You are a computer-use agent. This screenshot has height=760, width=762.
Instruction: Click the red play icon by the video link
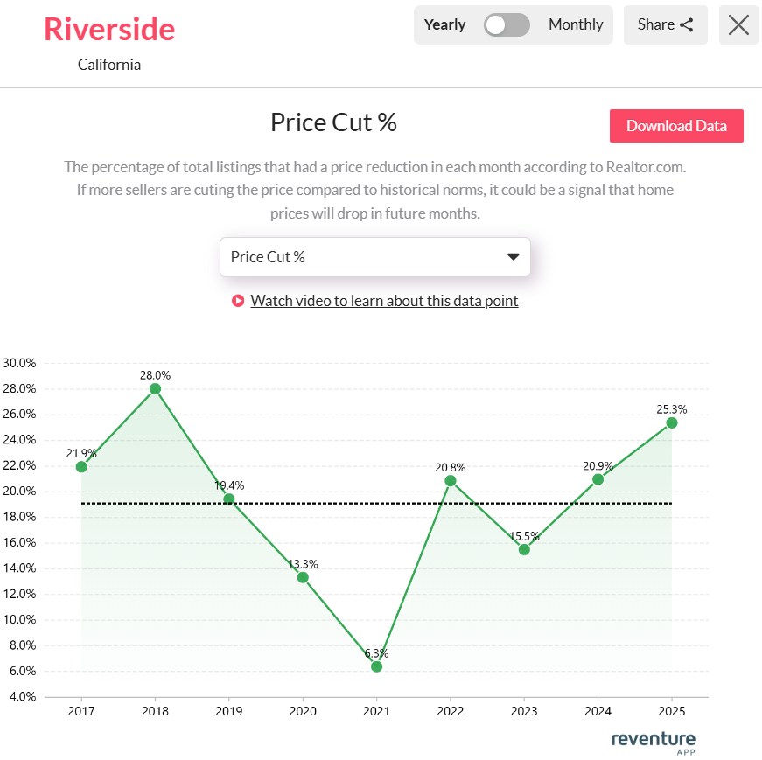pyautogui.click(x=238, y=301)
